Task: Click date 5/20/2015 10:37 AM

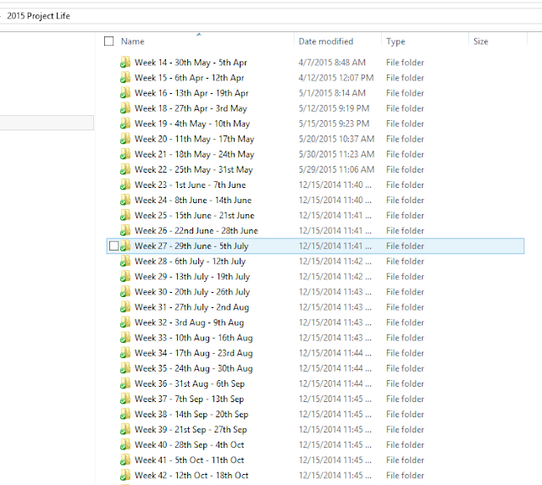Action: [336, 139]
